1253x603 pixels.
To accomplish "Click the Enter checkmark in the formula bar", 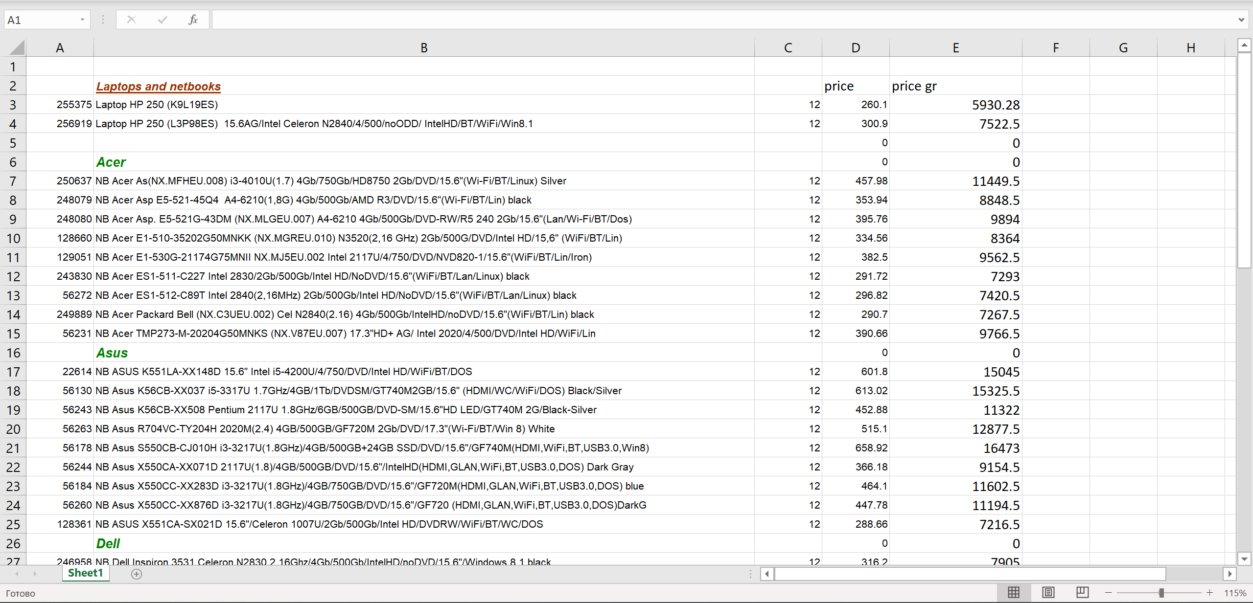I will (162, 20).
